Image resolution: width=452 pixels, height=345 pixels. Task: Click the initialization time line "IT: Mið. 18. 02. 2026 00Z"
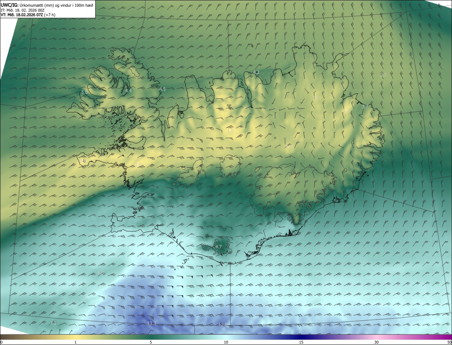(23, 10)
